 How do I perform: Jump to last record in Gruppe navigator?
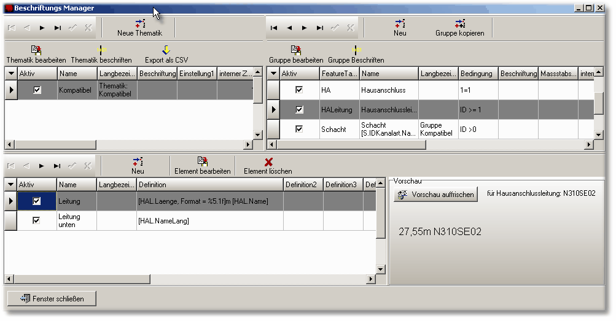(x=320, y=28)
